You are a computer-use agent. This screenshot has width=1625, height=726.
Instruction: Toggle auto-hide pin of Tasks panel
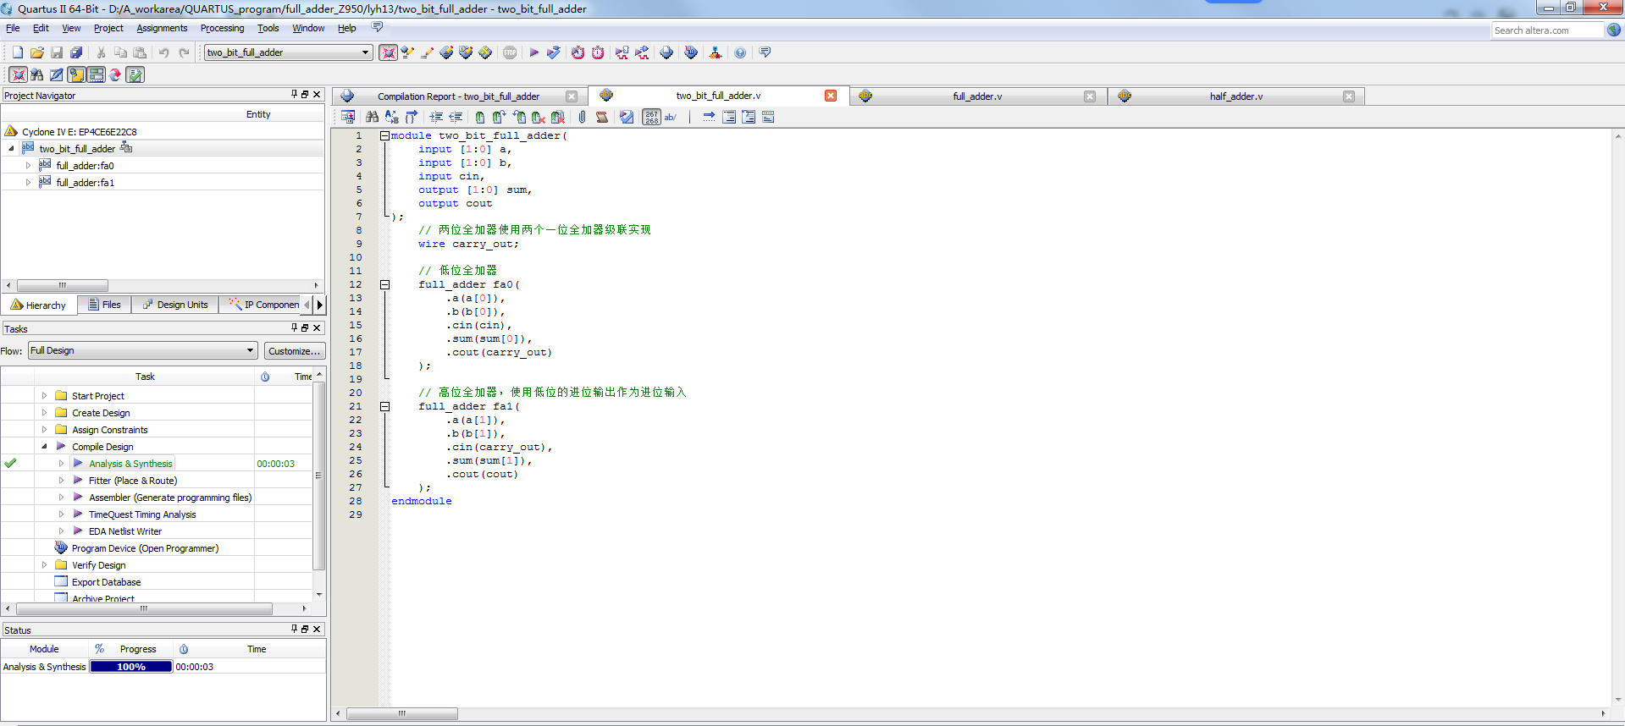294,327
